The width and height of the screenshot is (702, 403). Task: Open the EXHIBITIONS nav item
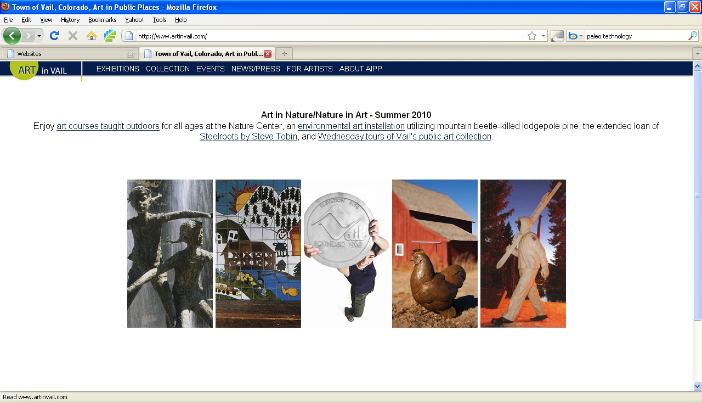point(118,69)
